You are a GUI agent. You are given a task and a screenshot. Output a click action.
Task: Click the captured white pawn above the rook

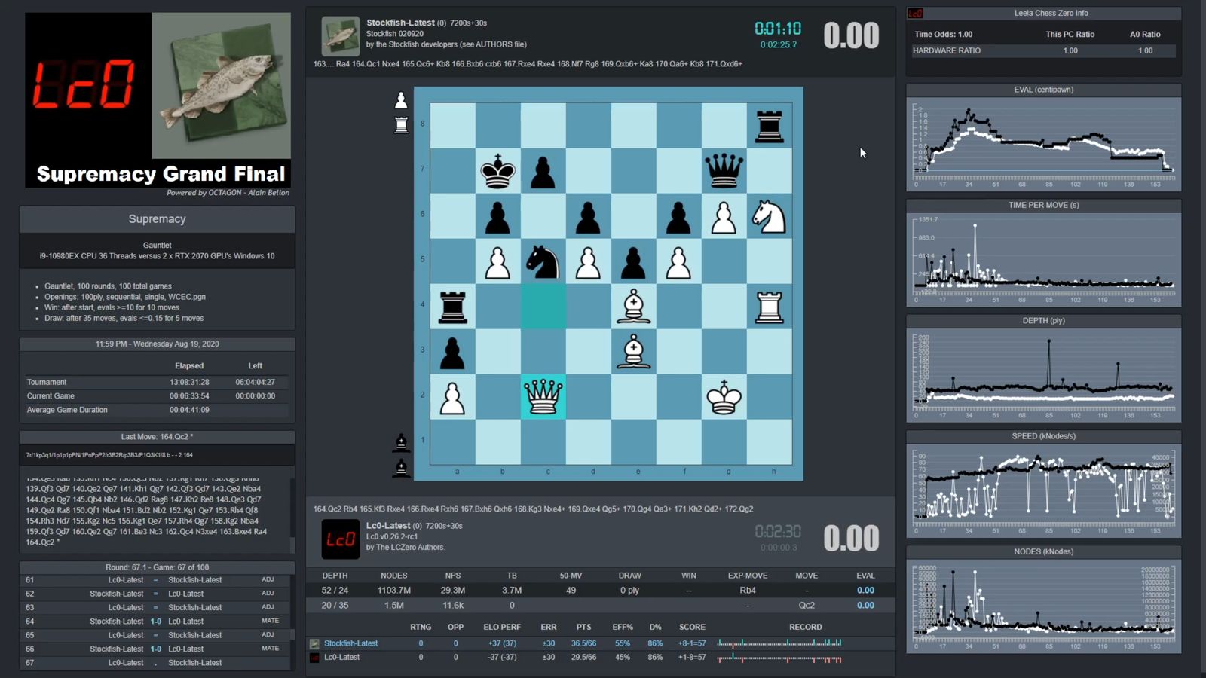pyautogui.click(x=401, y=100)
